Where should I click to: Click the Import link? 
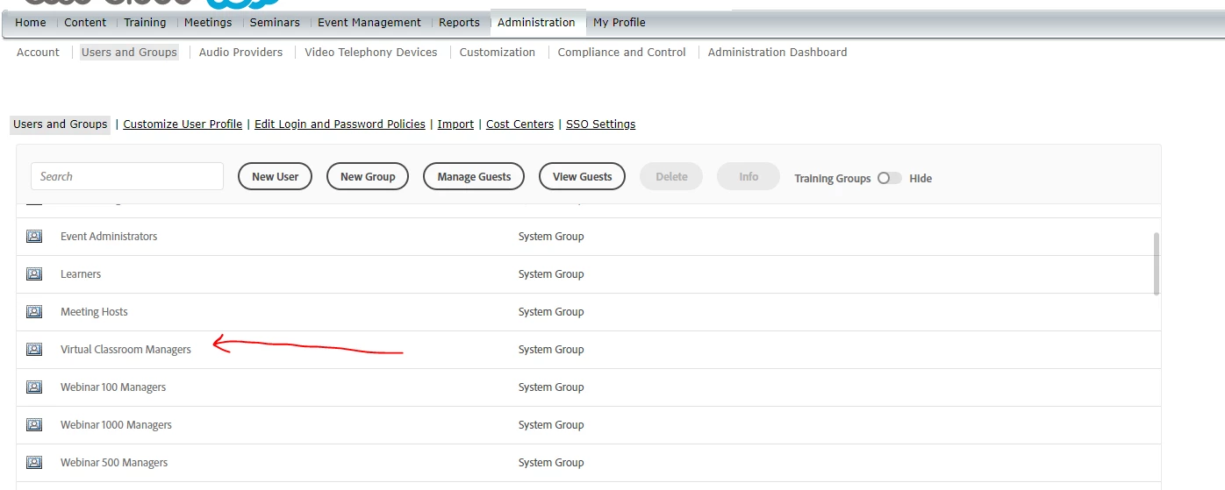click(455, 124)
